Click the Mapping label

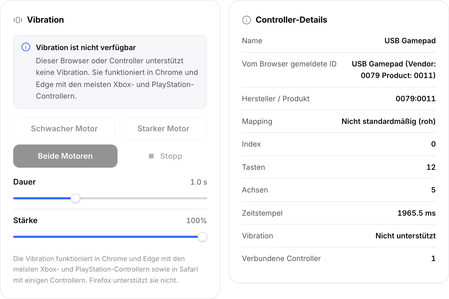point(257,121)
